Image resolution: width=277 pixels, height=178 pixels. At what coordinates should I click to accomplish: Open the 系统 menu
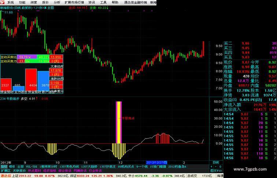tap(11, 3)
